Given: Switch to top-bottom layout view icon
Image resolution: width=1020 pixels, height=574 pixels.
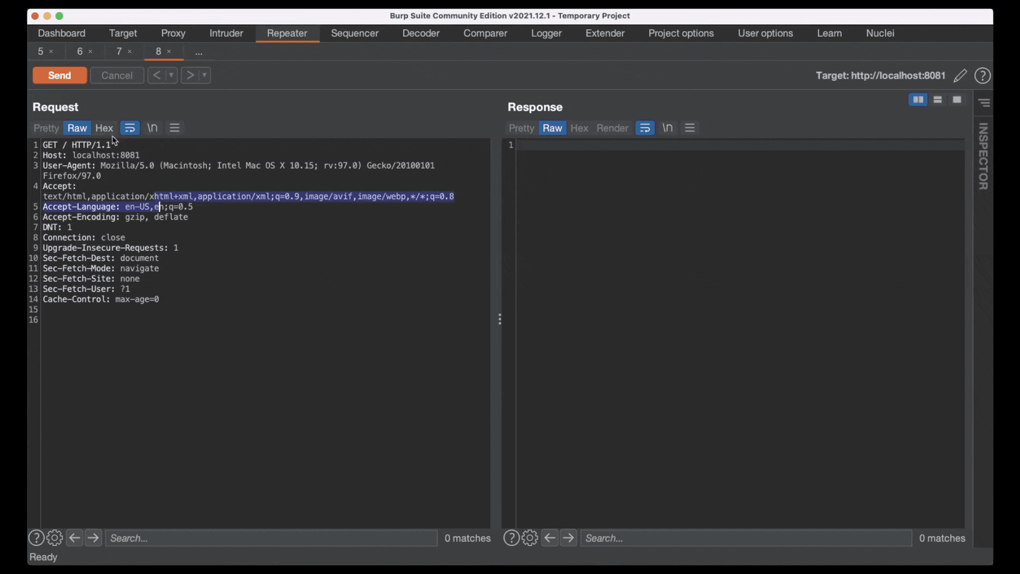Looking at the screenshot, I should (938, 100).
